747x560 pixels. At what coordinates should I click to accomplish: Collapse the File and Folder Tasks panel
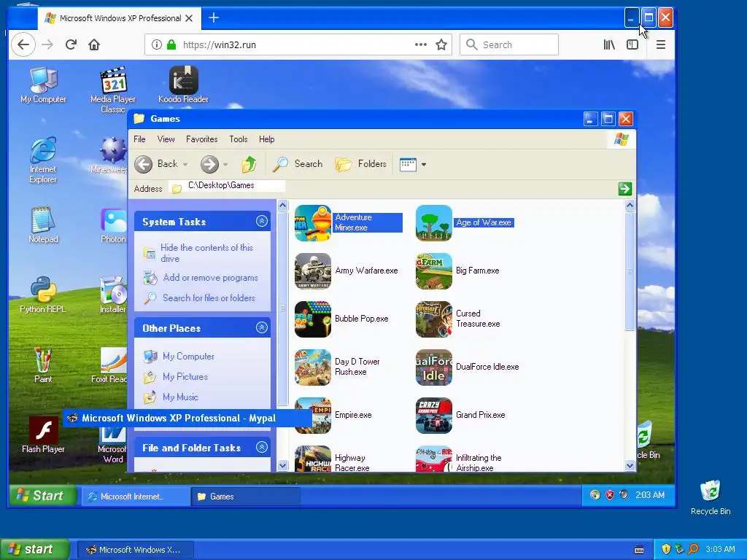point(262,447)
